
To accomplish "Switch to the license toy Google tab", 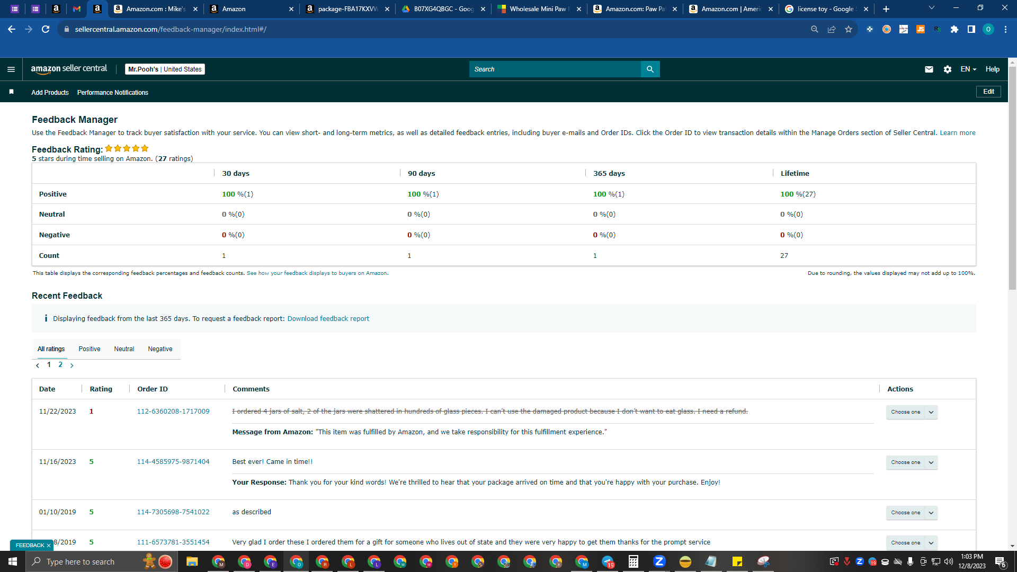I will [x=826, y=9].
